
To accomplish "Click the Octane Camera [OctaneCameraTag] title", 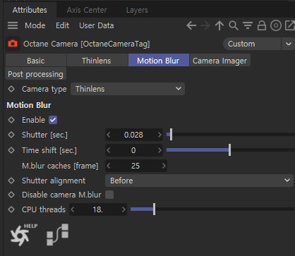I will click(x=87, y=44).
